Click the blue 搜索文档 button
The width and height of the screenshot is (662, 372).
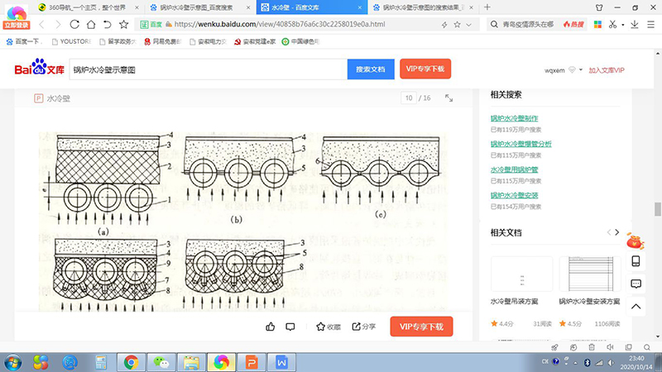370,69
